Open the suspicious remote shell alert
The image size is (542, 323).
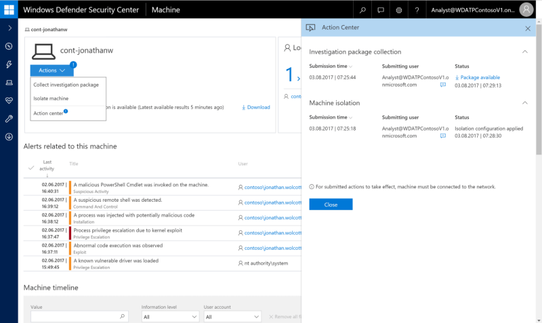tap(117, 200)
